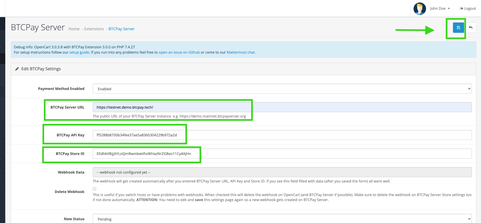Open BTCPay Server breadcrumb link

point(122,29)
